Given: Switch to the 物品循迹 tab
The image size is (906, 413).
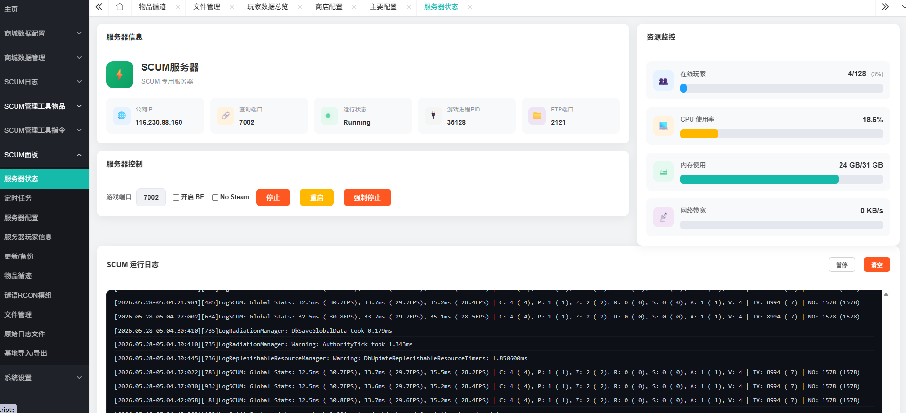Looking at the screenshot, I should point(152,7).
